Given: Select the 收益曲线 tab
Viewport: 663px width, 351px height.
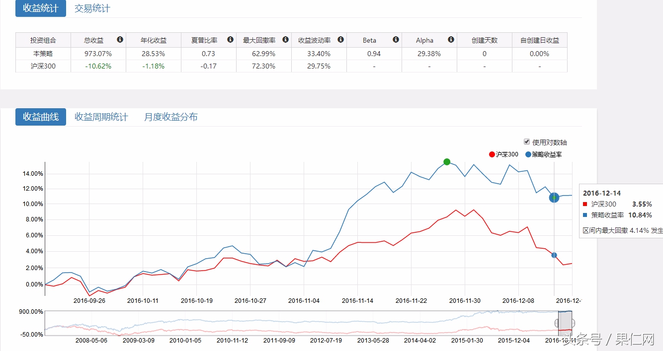Looking at the screenshot, I should tap(41, 117).
